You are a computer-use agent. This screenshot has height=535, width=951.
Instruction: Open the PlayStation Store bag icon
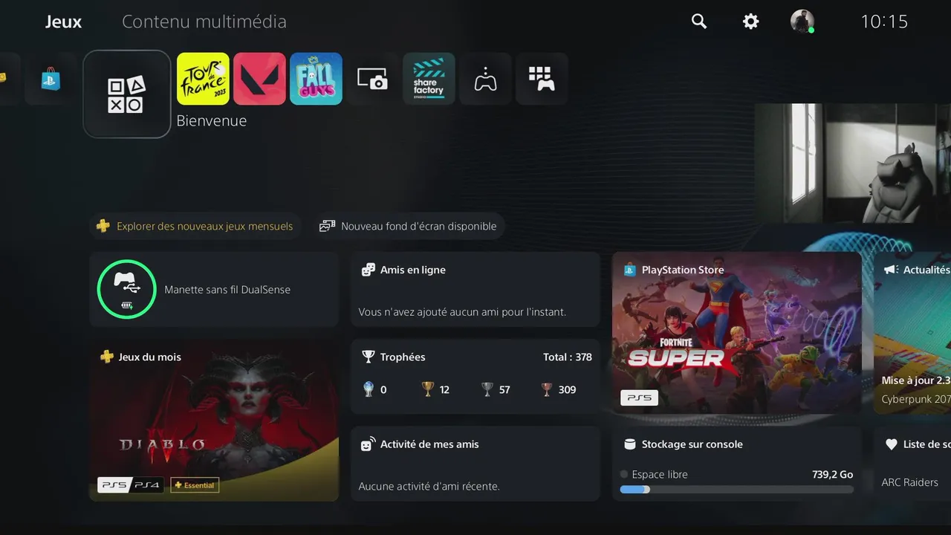pyautogui.click(x=51, y=78)
